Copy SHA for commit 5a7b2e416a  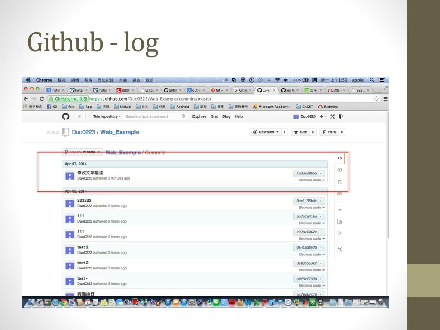pyautogui.click(x=321, y=217)
